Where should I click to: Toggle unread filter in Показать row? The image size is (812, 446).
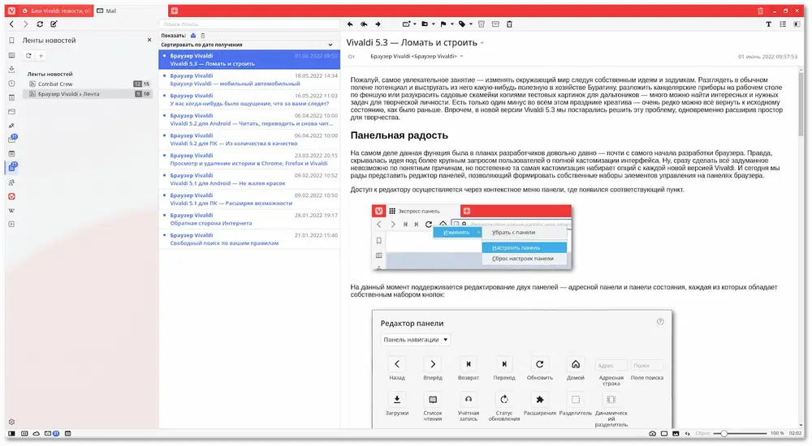tap(193, 36)
